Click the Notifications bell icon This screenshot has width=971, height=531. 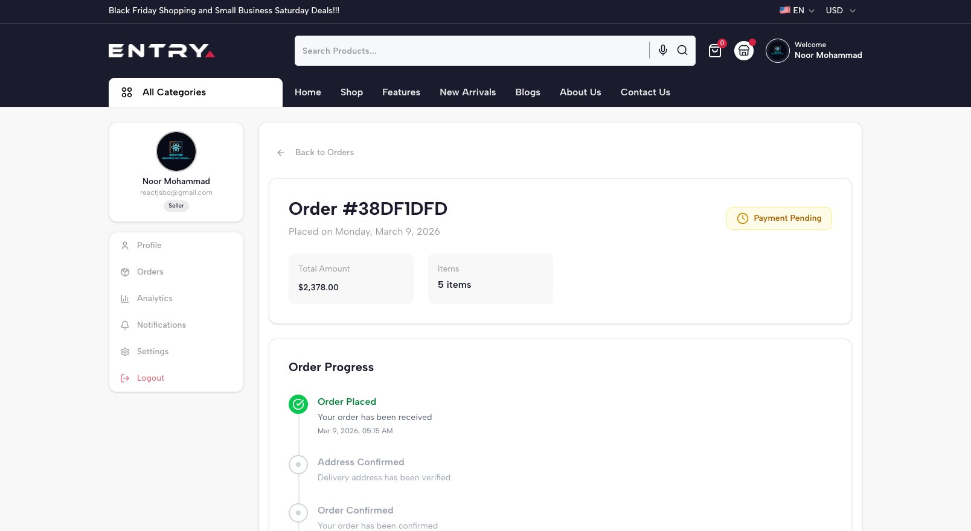[x=125, y=325]
